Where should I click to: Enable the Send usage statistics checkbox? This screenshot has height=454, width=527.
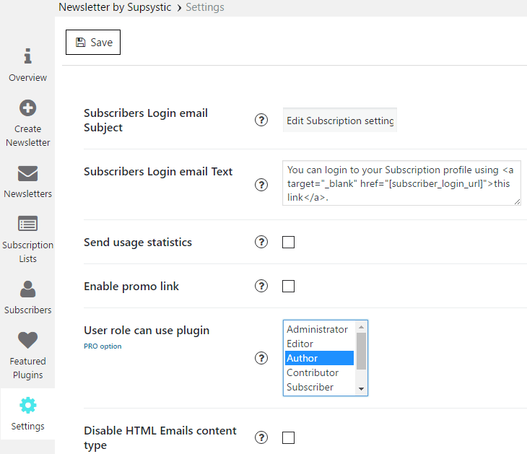pyautogui.click(x=288, y=242)
